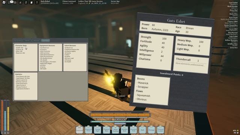Click the E - Leave prompt

120,96
